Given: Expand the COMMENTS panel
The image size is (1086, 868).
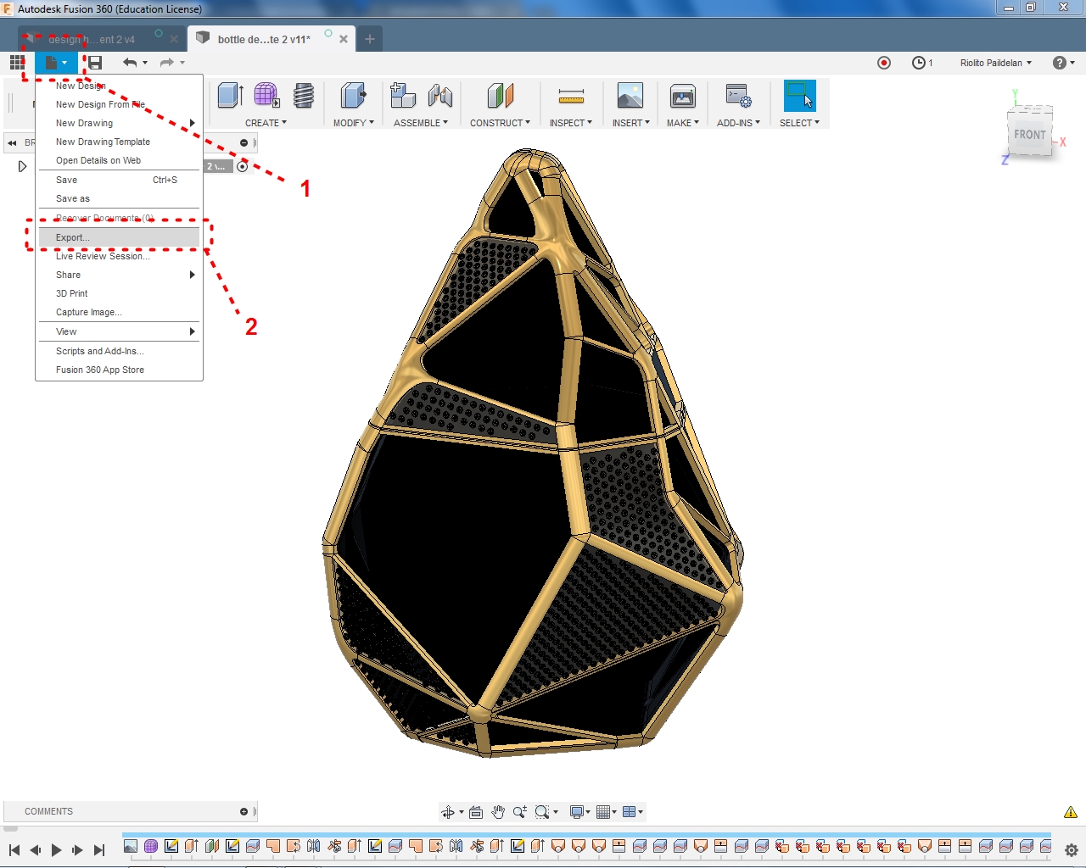Looking at the screenshot, I should pos(48,811).
